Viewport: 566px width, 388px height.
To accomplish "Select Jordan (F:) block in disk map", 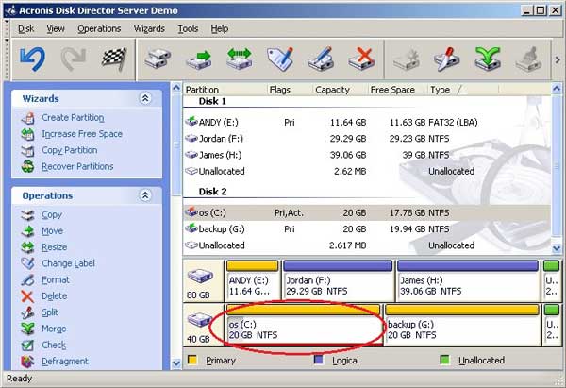I will click(339, 280).
